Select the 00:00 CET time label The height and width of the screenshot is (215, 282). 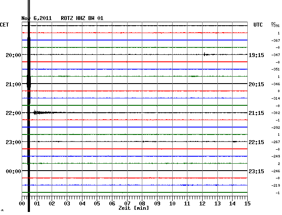[x=13, y=171]
